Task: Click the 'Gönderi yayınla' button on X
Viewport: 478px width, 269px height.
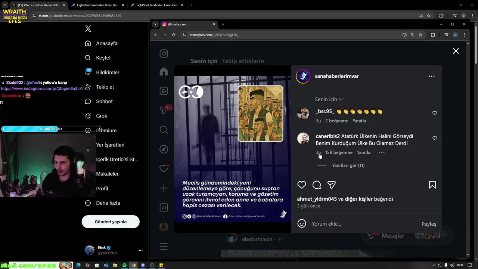Action: (x=111, y=222)
